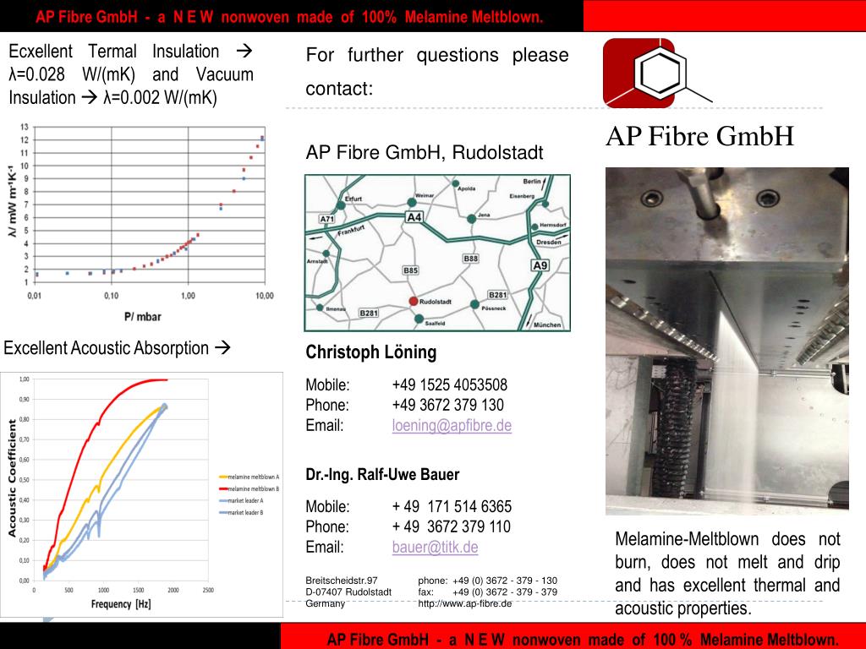Click mobile number +49 1525 4053508
This screenshot has width=866, height=649.
coord(450,384)
